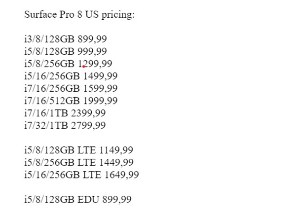
Task: Click the LTE price 1149,99
Action: pos(116,150)
